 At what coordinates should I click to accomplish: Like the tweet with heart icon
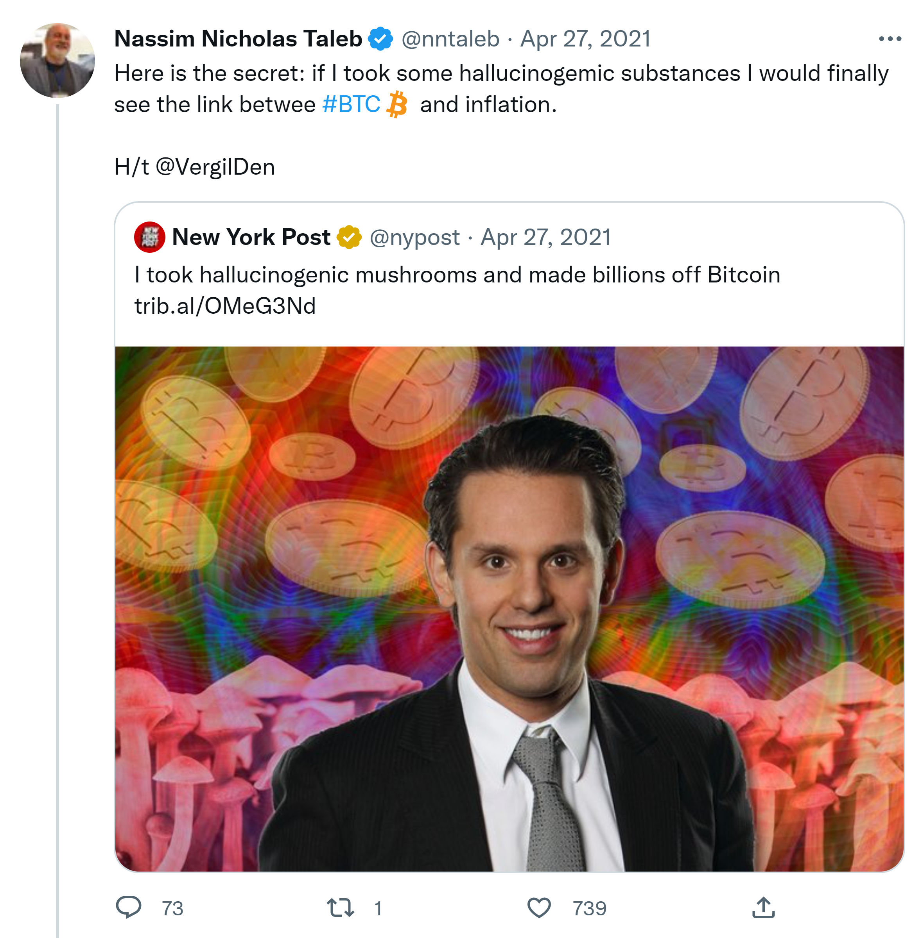click(x=539, y=908)
